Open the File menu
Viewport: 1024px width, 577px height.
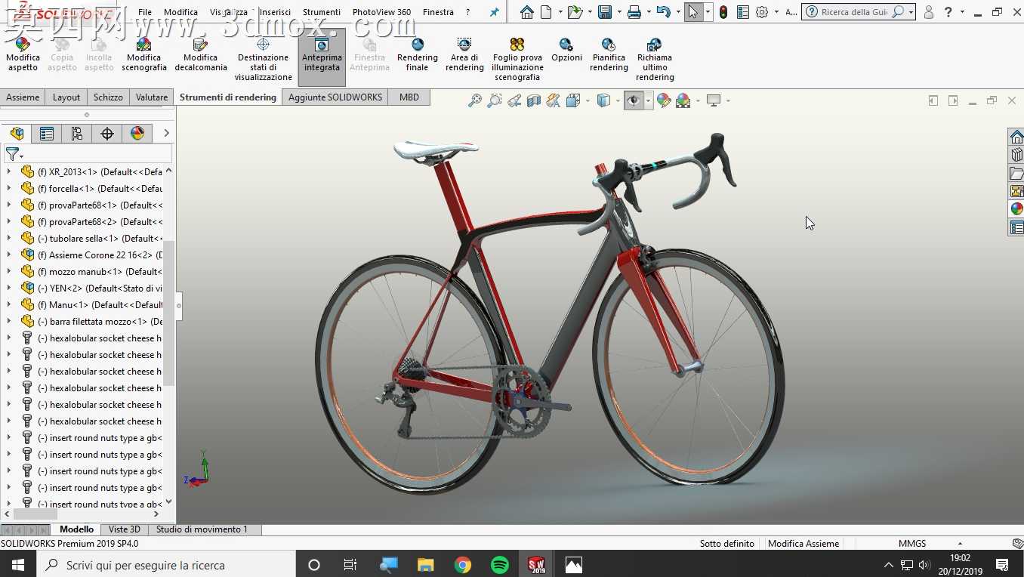click(145, 12)
